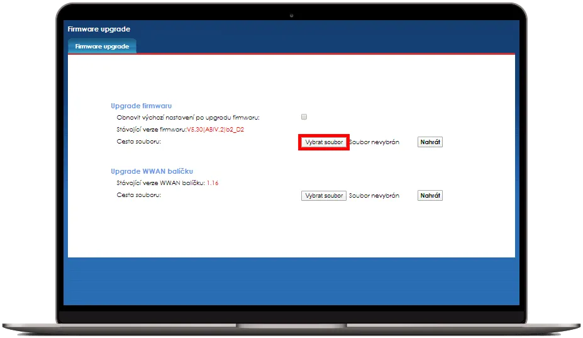Click the 'Stávající verze firmwaru' label

coord(151,130)
